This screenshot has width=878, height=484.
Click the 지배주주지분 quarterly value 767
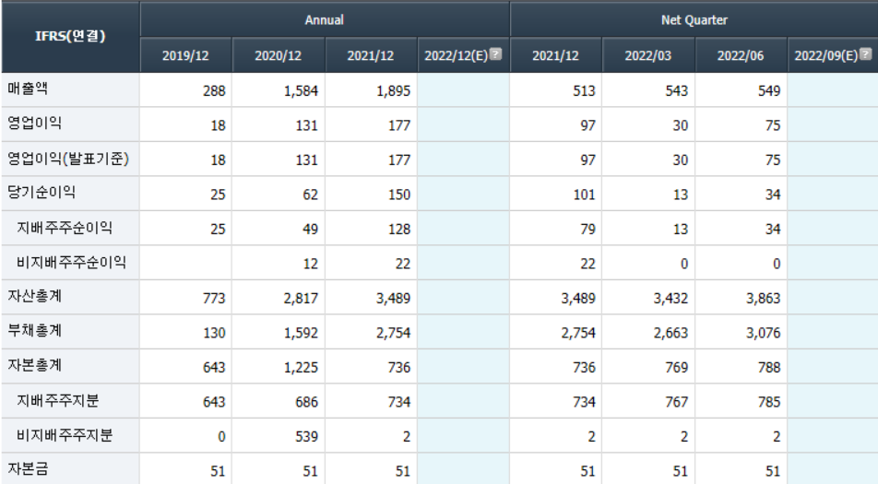(676, 403)
